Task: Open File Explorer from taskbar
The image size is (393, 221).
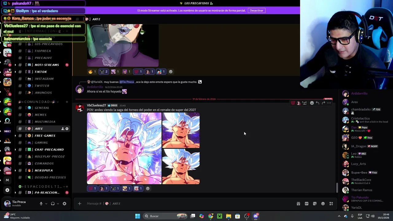Action: click(x=228, y=216)
